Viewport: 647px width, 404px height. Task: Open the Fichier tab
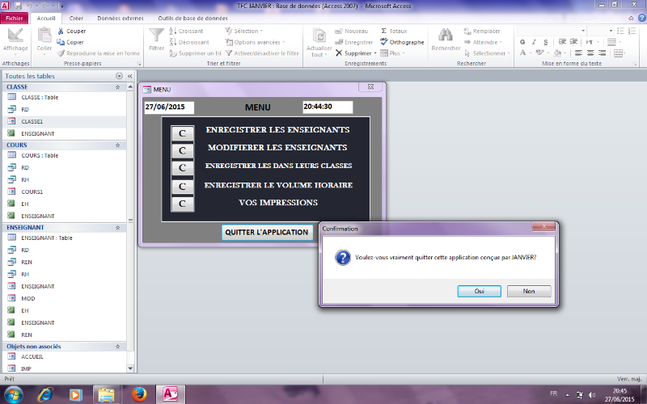15,18
